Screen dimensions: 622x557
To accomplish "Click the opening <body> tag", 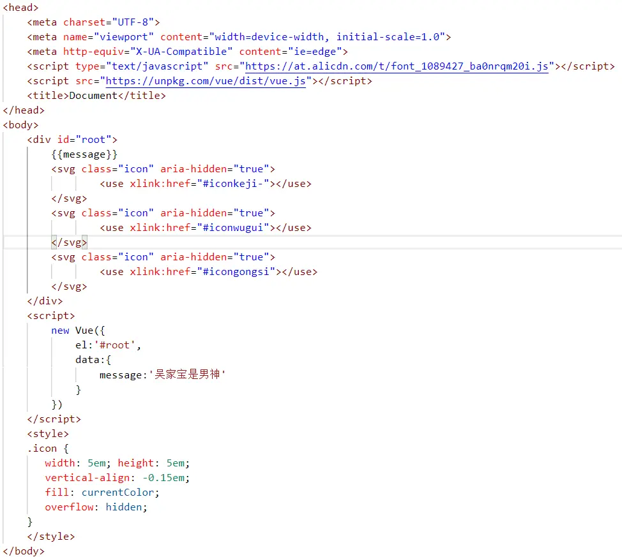I will (x=20, y=125).
